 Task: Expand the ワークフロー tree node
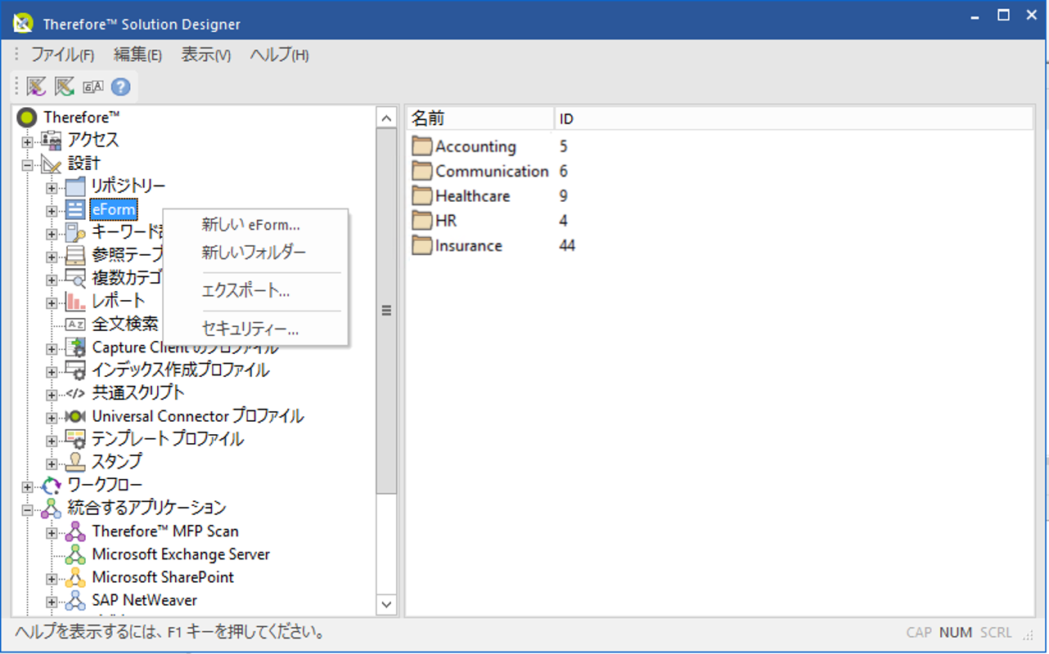27,486
